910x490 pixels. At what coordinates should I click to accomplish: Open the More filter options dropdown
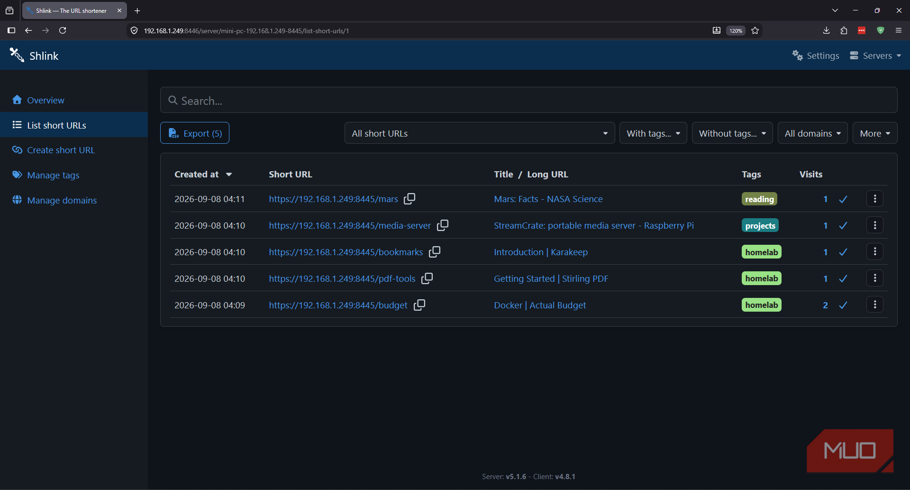(x=875, y=133)
